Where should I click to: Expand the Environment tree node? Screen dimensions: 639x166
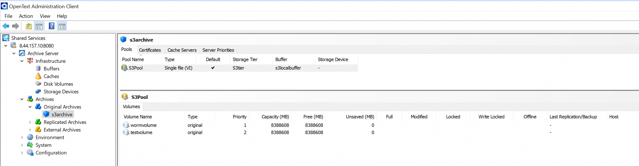point(22,137)
